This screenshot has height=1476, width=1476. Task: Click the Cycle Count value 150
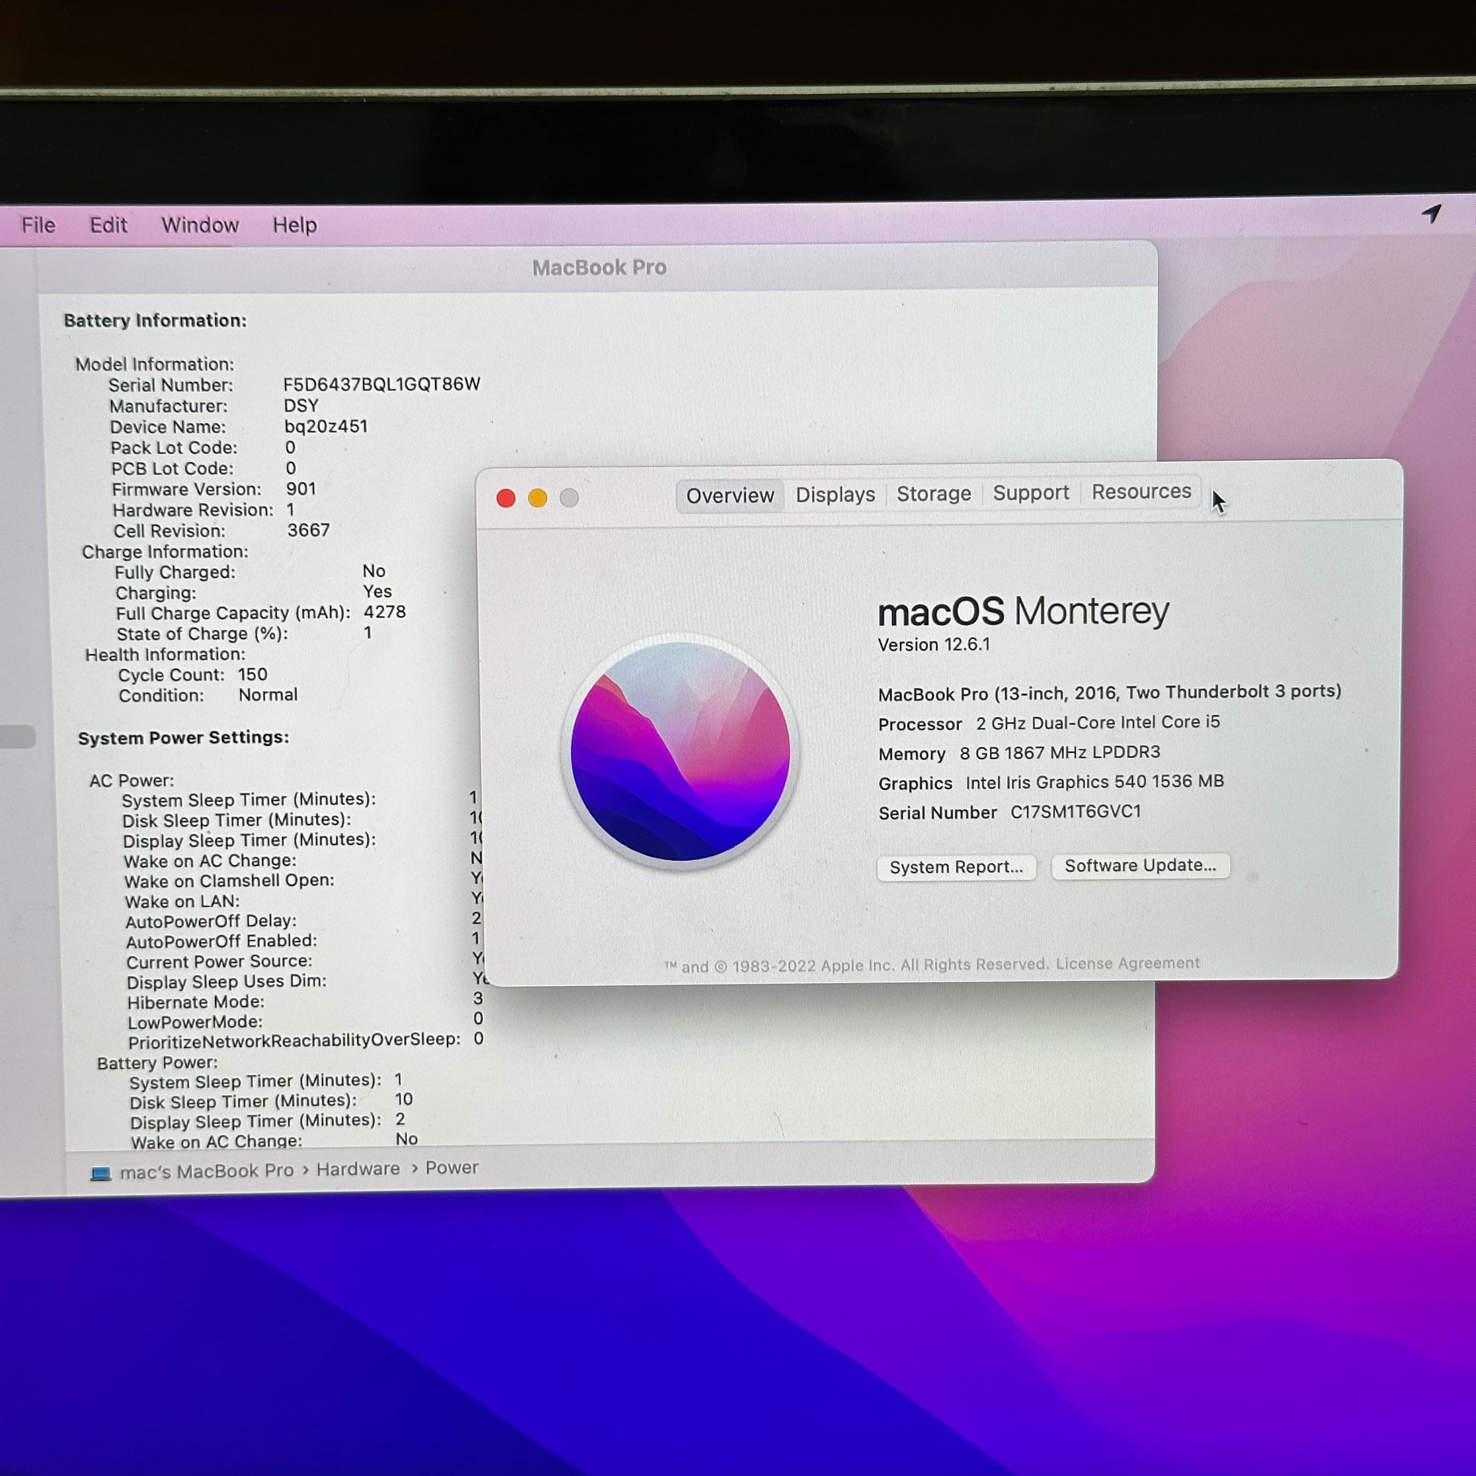point(252,675)
